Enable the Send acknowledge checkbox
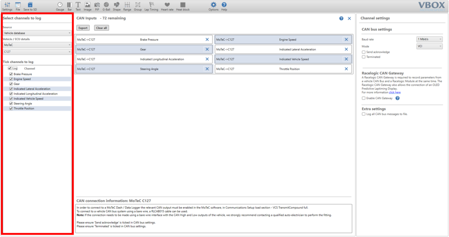 point(364,52)
